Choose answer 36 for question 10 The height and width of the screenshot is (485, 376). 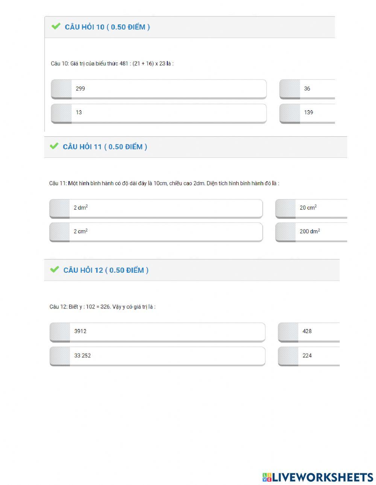307,89
